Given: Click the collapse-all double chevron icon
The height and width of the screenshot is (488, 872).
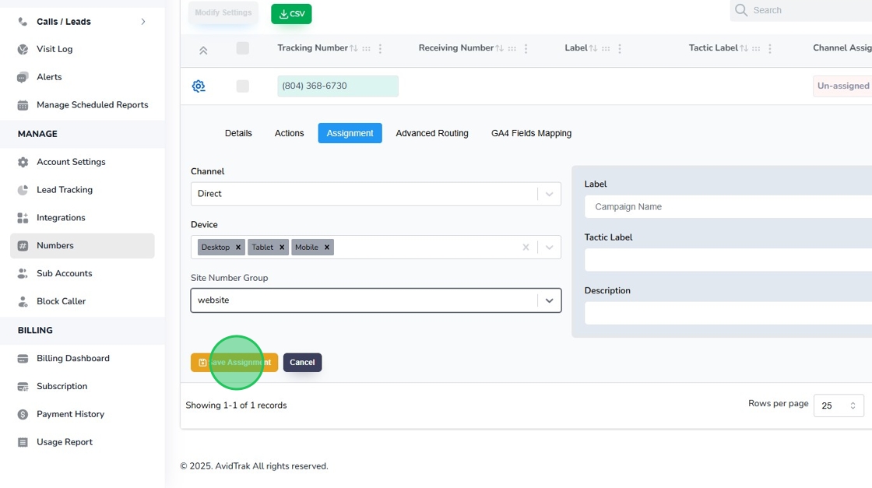Looking at the screenshot, I should tap(203, 51).
